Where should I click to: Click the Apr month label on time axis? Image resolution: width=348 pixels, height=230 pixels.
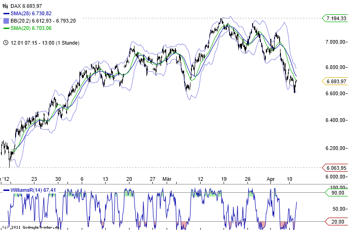(271, 179)
